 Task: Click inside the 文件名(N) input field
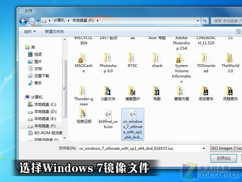click(x=140, y=148)
